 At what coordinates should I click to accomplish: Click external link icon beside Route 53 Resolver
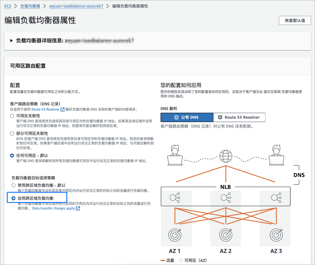coord(63,109)
